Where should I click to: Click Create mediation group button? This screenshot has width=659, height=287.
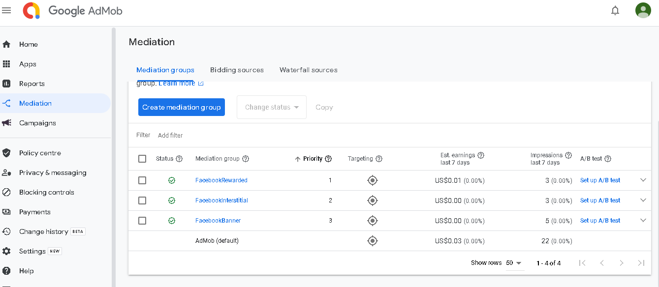pos(181,107)
